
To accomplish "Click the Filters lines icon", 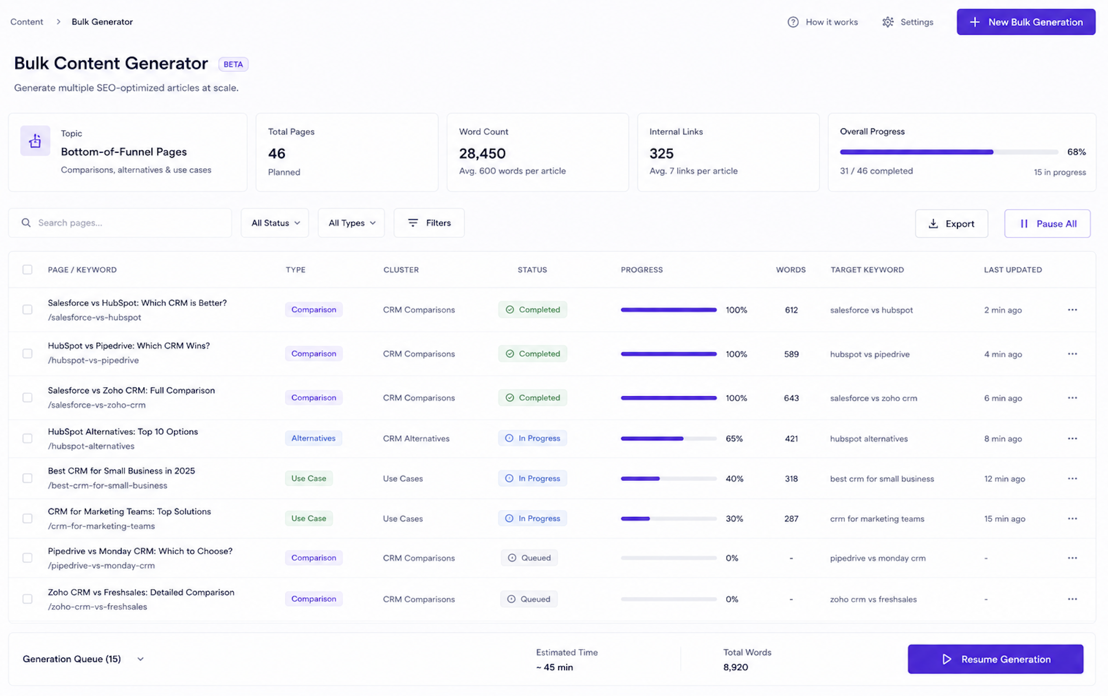I will click(x=413, y=223).
